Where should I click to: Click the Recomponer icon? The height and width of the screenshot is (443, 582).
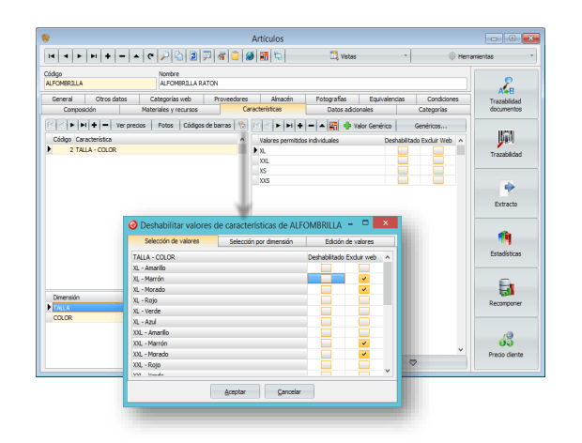(x=505, y=292)
